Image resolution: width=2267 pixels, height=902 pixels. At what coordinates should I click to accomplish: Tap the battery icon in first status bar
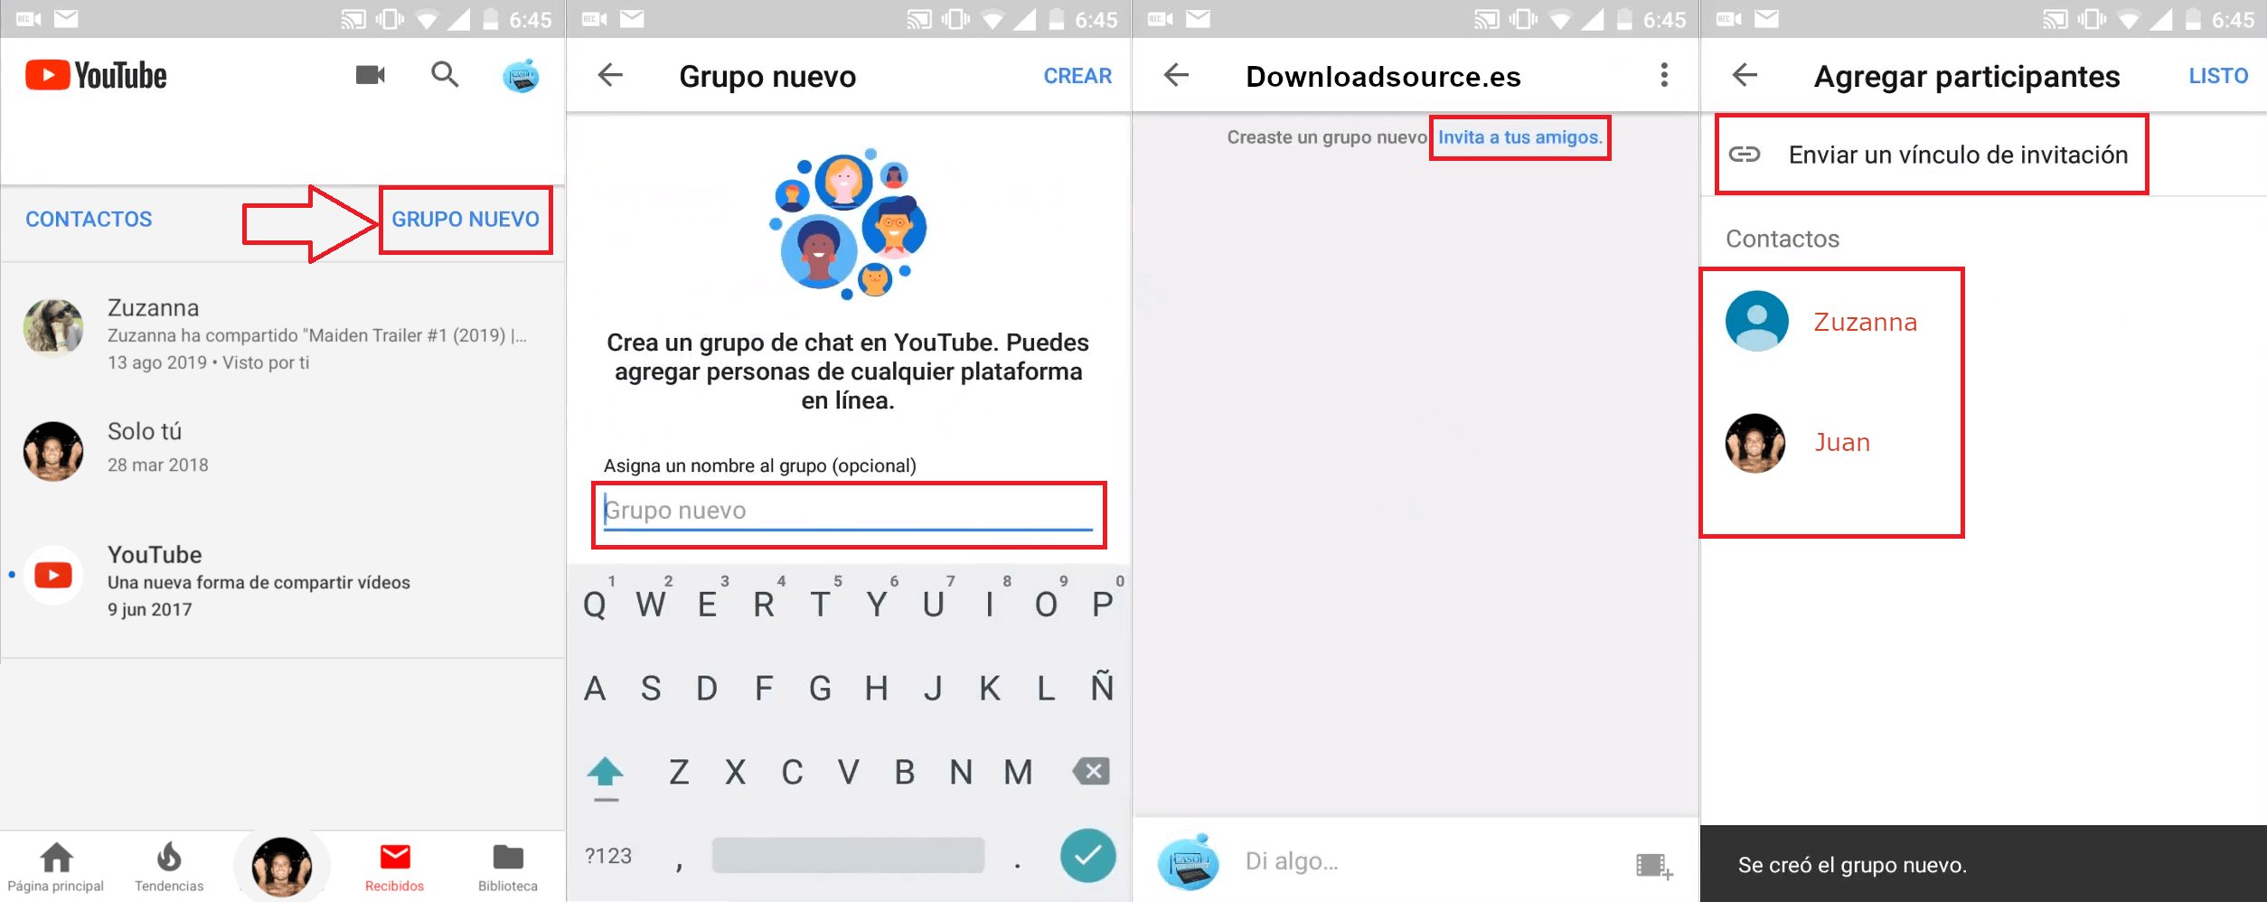(491, 19)
